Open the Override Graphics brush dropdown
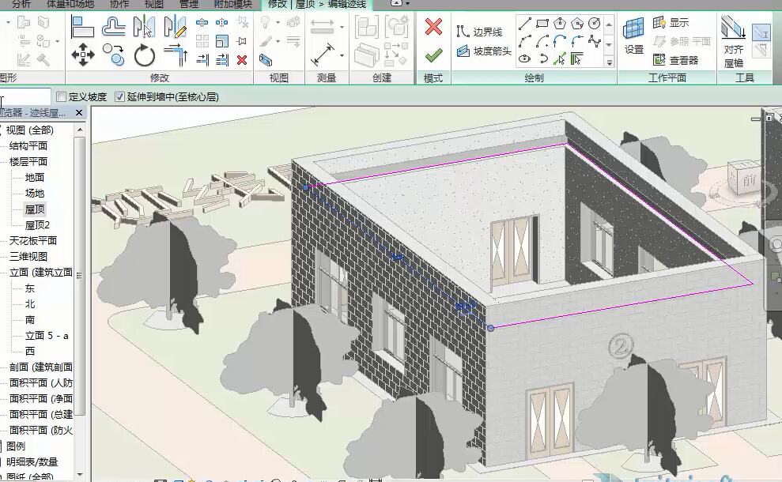This screenshot has height=482, width=782. point(278,41)
